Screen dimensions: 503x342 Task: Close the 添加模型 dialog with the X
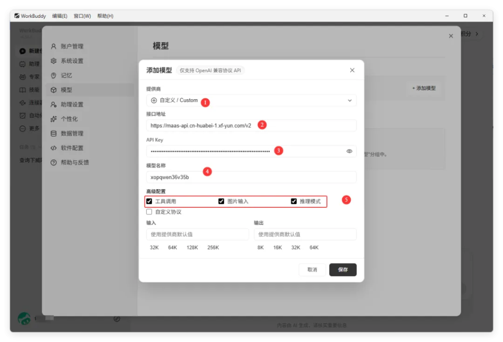click(x=352, y=70)
